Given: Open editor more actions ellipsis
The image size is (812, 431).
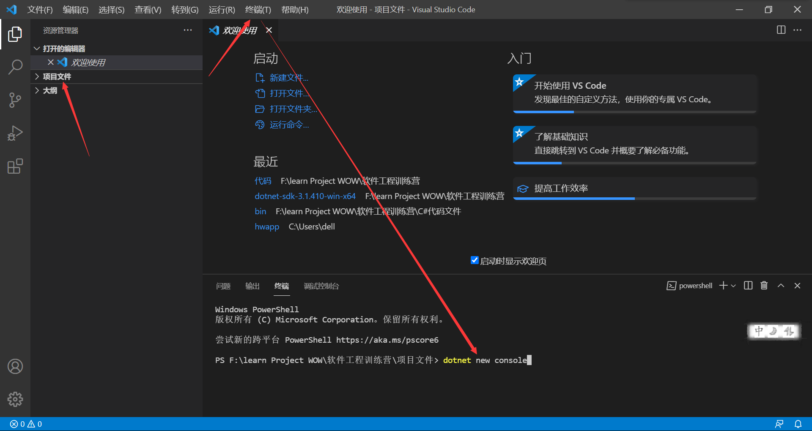Looking at the screenshot, I should 797,30.
